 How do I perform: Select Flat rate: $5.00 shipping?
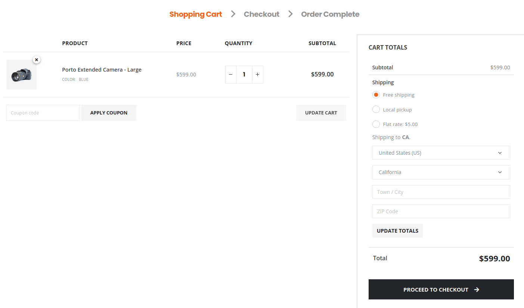[x=376, y=124]
